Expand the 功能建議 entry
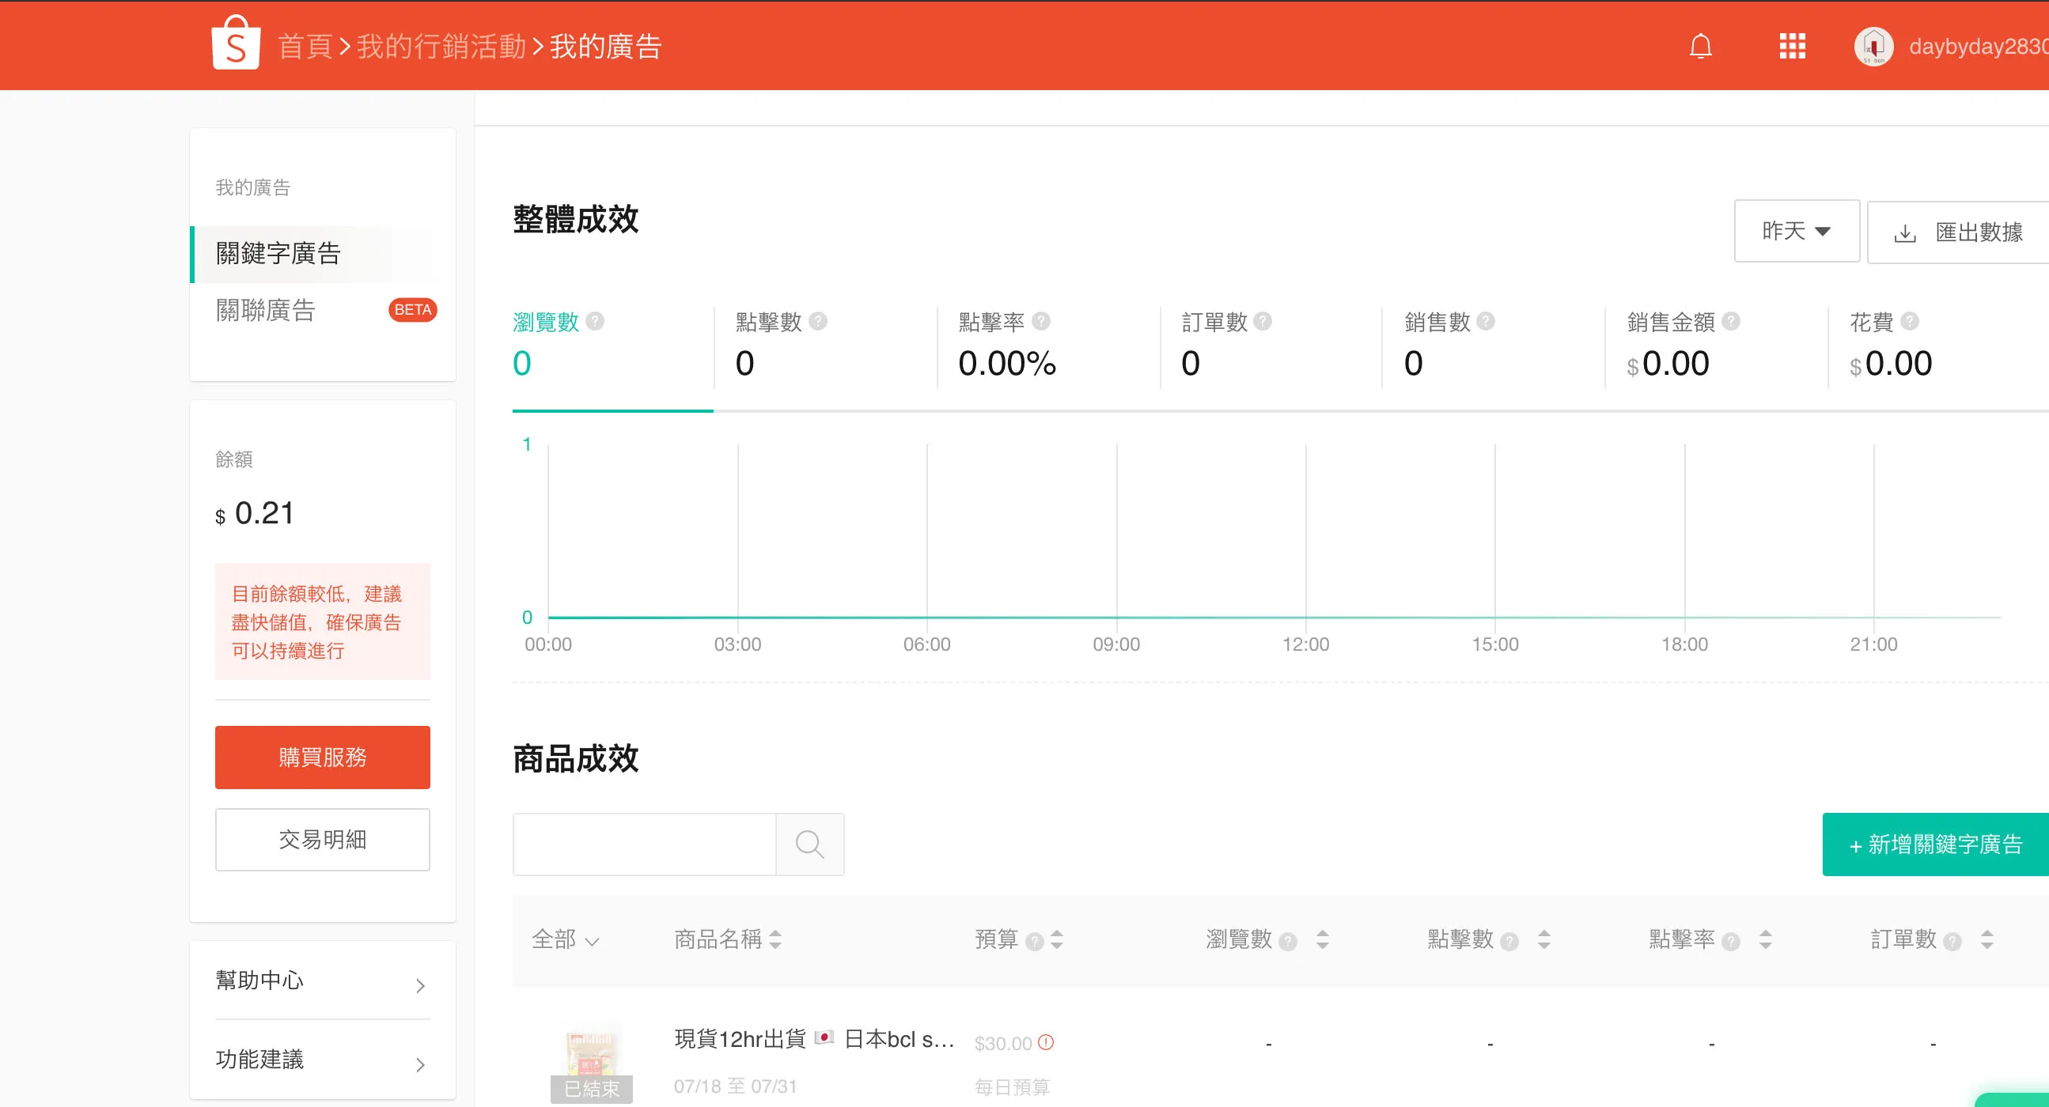2049x1107 pixels. pos(322,1060)
